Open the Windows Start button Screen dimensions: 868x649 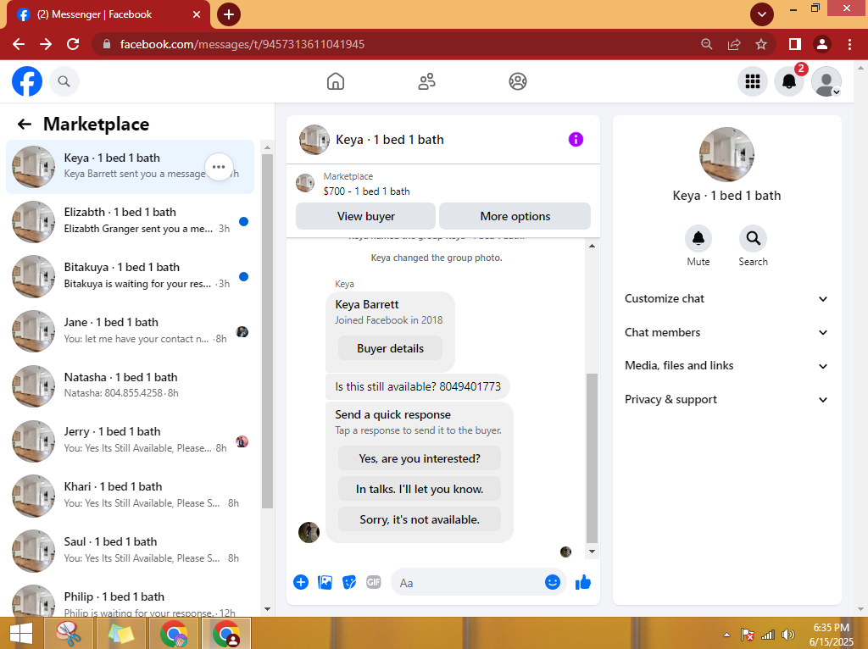click(21, 634)
